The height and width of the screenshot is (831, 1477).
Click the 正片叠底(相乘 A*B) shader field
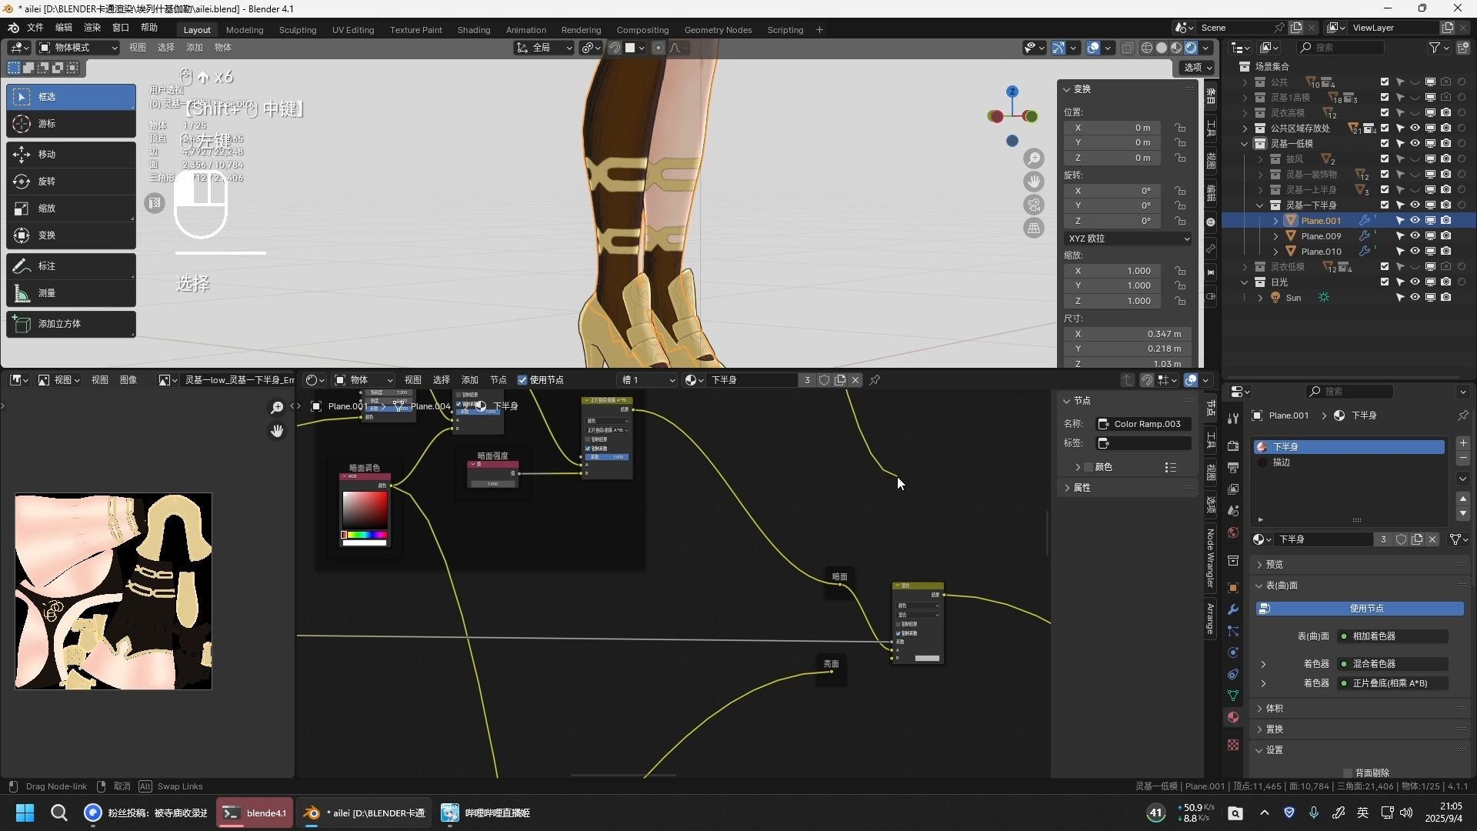1393,683
